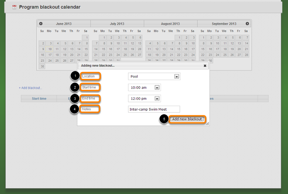Select July 26 on the calendar
Image resolution: width=288 pixels, height=194 pixels.
pos(132,55)
